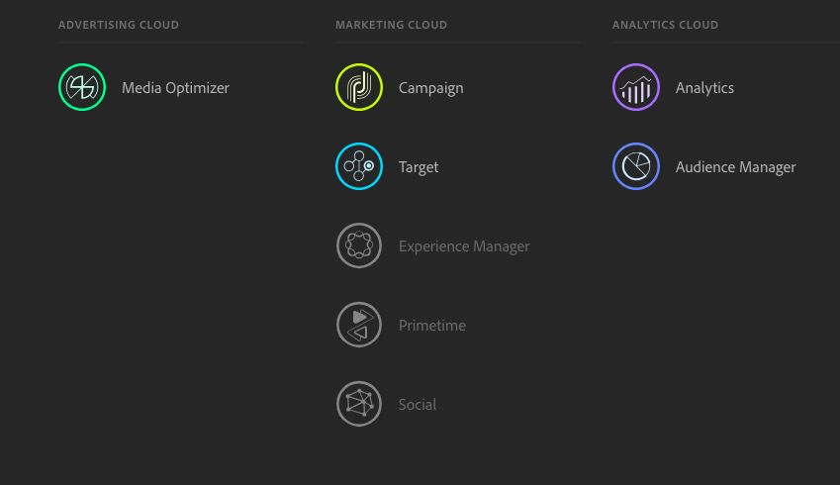Screen dimensions: 840x485
Task: Go to Media Optimizer text link
Action: pos(175,88)
